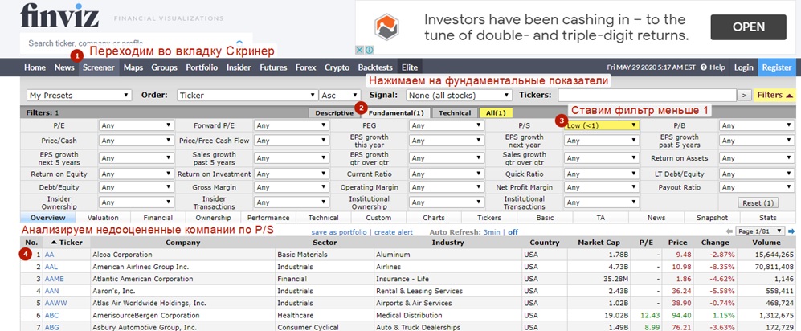Go to next results page arrow
This screenshot has height=331, width=801.
[795, 231]
